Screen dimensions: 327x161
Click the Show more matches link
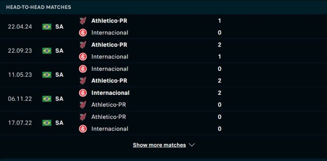point(159,145)
